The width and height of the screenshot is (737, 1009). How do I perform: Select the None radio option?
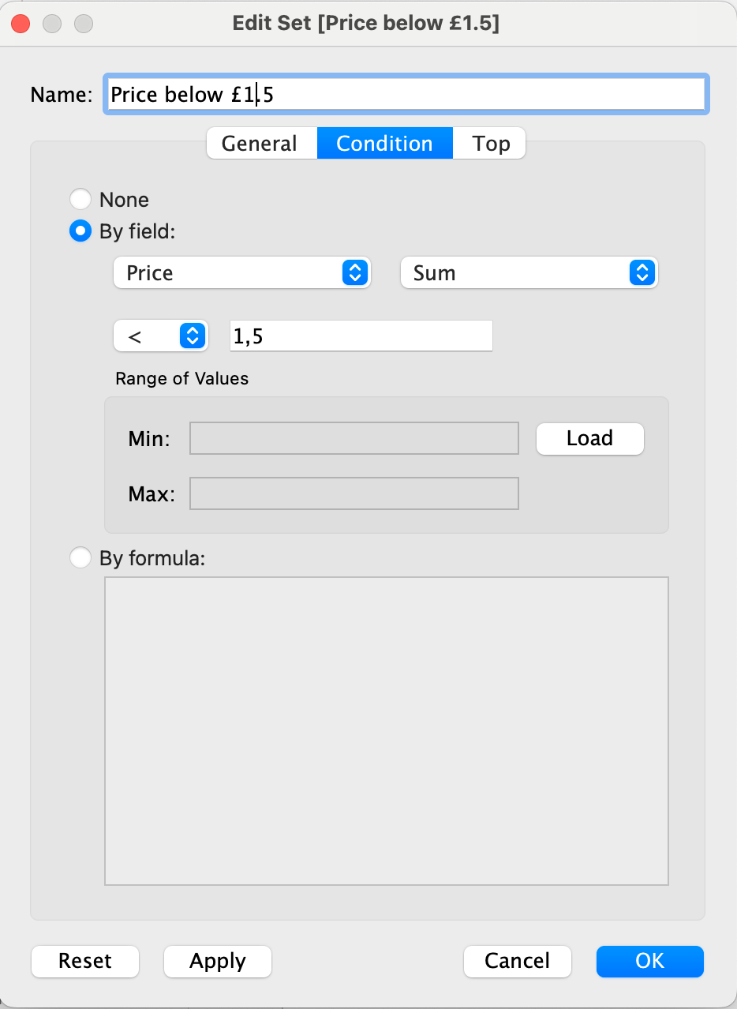(80, 199)
